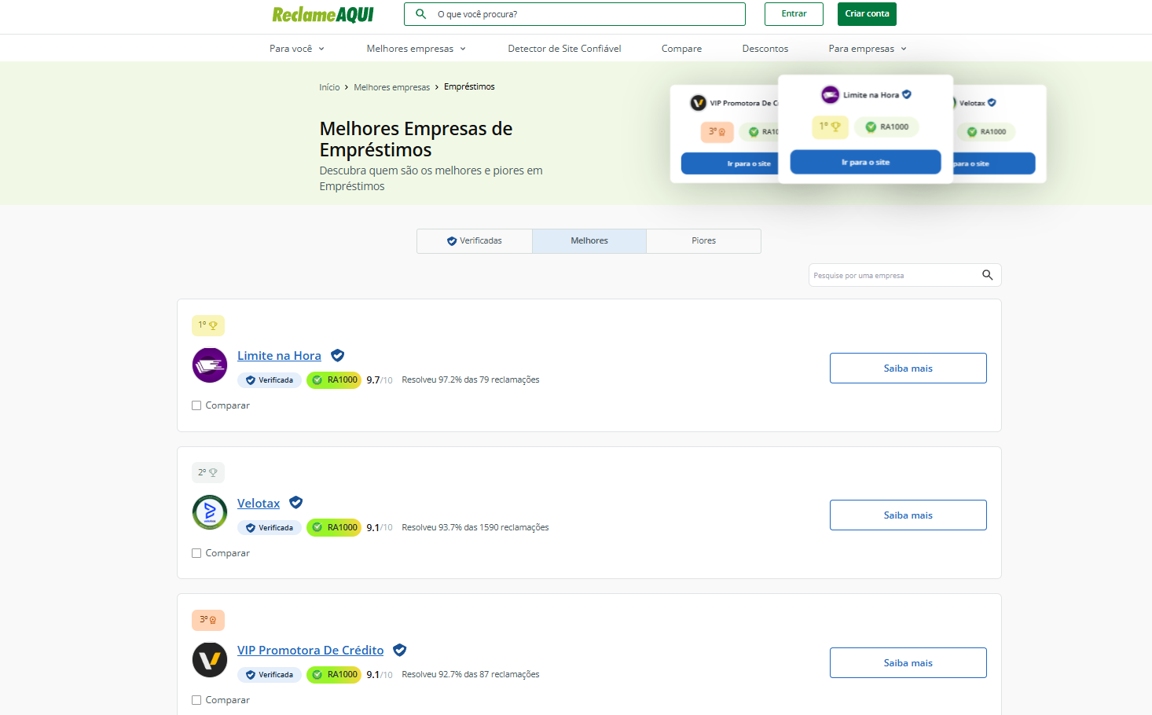Image resolution: width=1152 pixels, height=715 pixels.
Task: Click RA1000 seal on VIP Promotora row
Action: click(x=334, y=675)
